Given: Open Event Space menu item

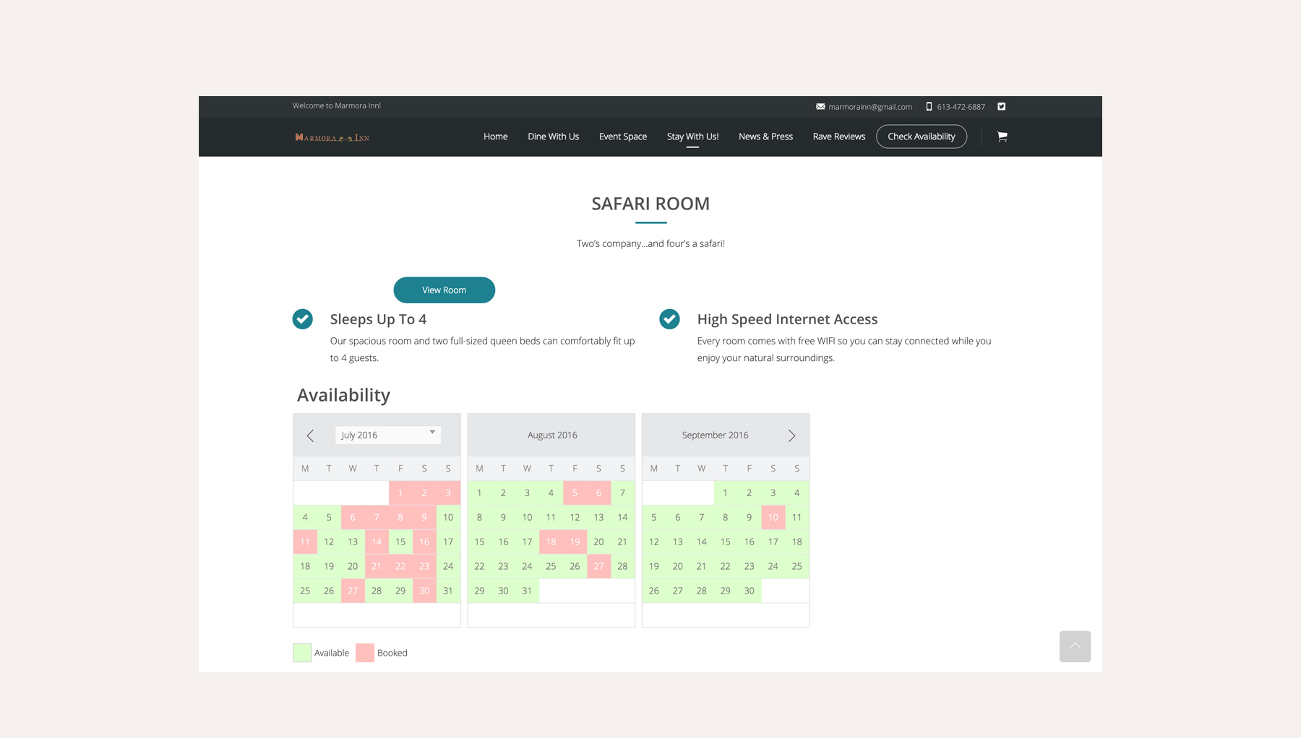Looking at the screenshot, I should click(623, 136).
